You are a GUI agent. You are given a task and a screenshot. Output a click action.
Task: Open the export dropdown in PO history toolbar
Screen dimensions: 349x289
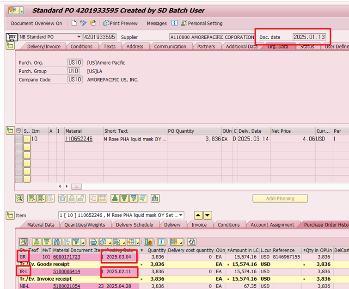pyautogui.click(x=123, y=242)
